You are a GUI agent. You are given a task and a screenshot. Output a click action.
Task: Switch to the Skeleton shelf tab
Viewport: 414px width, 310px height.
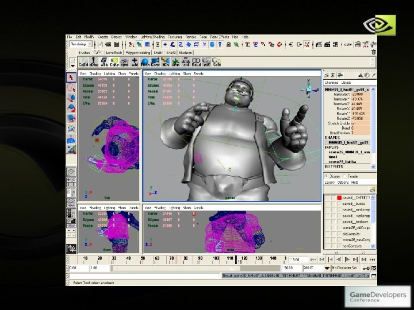click(185, 53)
